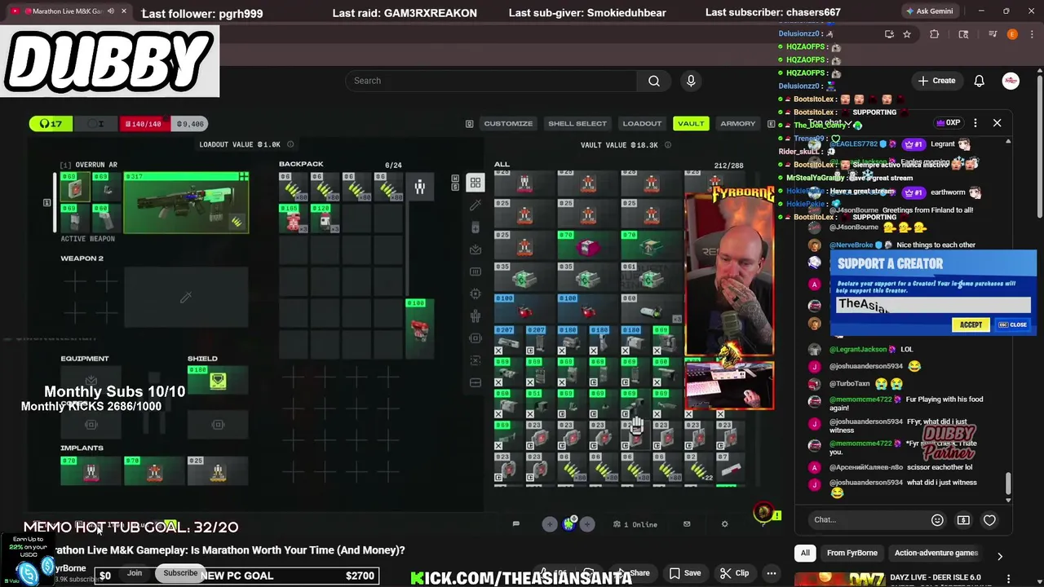Click the Create button
1044x587 pixels.
[x=936, y=81]
